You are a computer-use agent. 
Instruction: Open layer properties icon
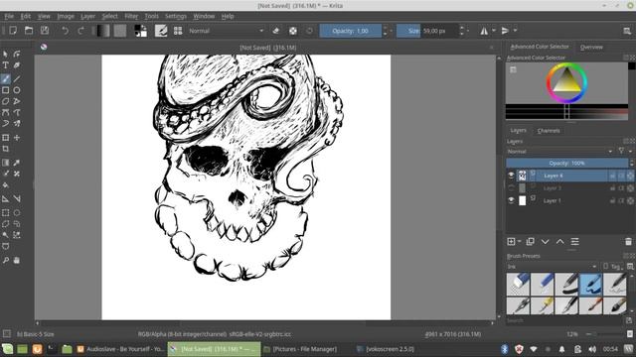tap(574, 242)
